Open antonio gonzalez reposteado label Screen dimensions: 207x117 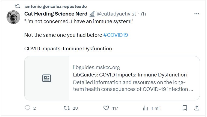coord(56,6)
